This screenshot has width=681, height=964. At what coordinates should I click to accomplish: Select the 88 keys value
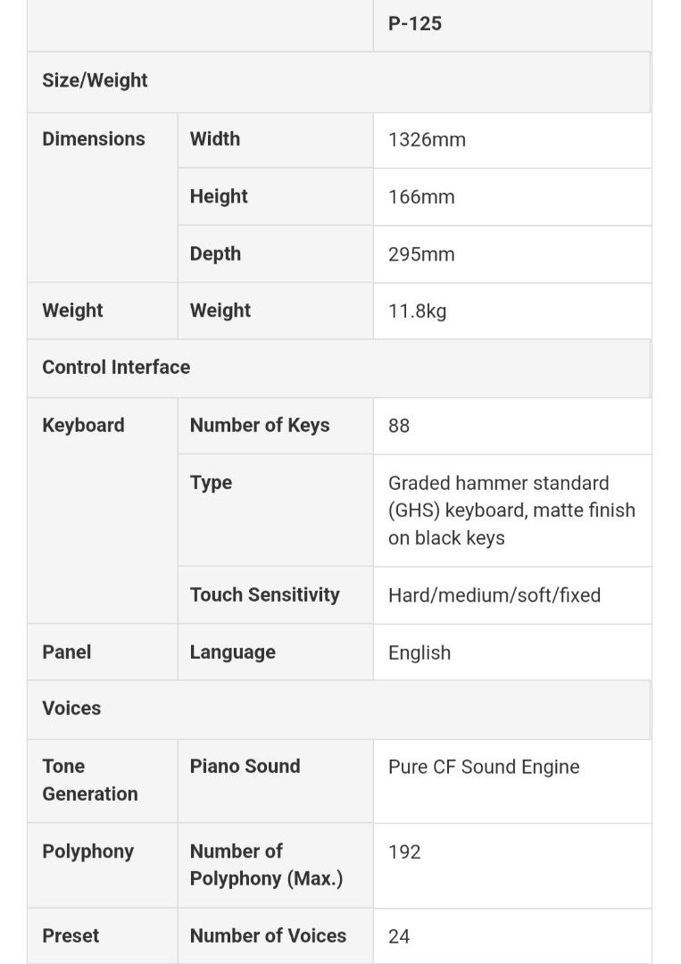(399, 426)
